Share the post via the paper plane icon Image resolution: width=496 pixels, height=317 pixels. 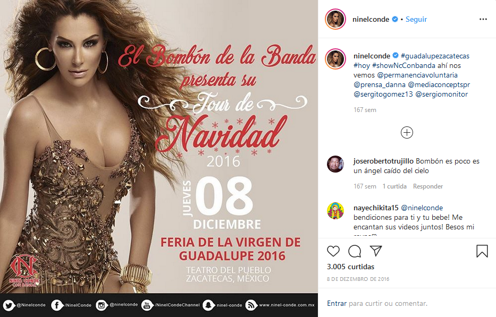click(x=376, y=251)
